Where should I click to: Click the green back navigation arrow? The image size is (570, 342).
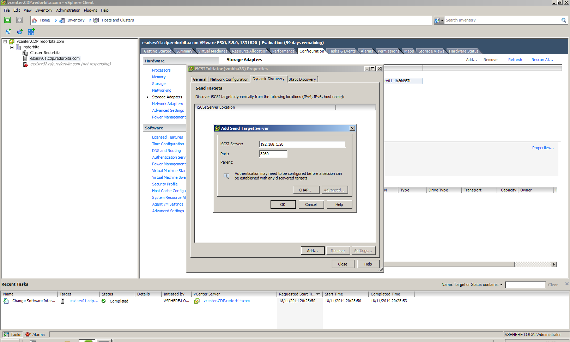[x=7, y=20]
